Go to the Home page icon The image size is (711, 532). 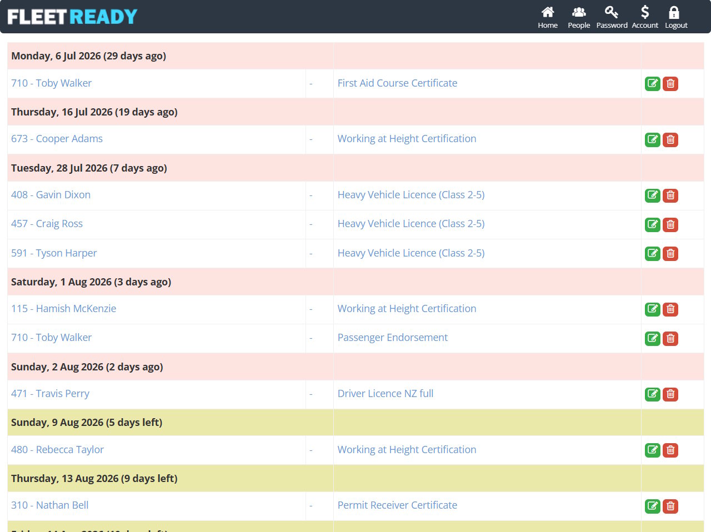[548, 12]
